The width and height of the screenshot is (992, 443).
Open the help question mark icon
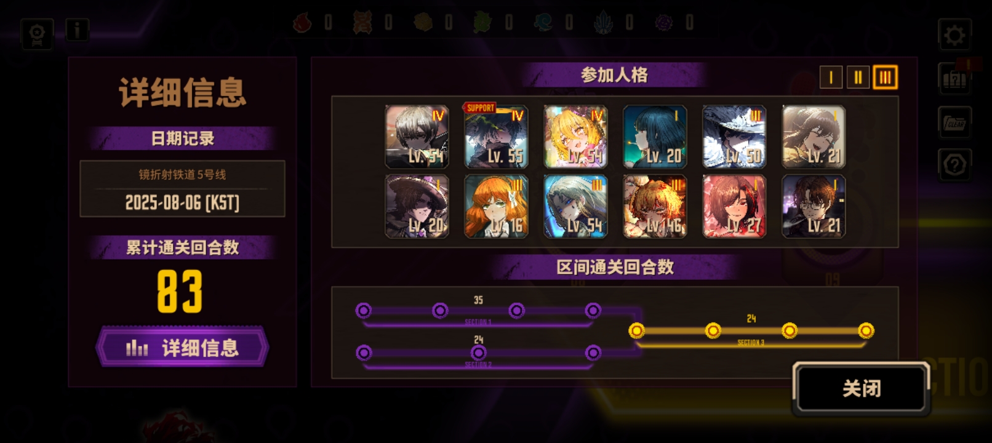[x=954, y=165]
